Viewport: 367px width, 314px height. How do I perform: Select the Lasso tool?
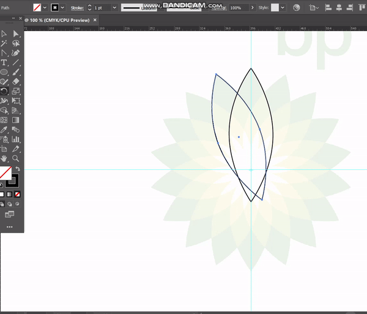point(16,43)
